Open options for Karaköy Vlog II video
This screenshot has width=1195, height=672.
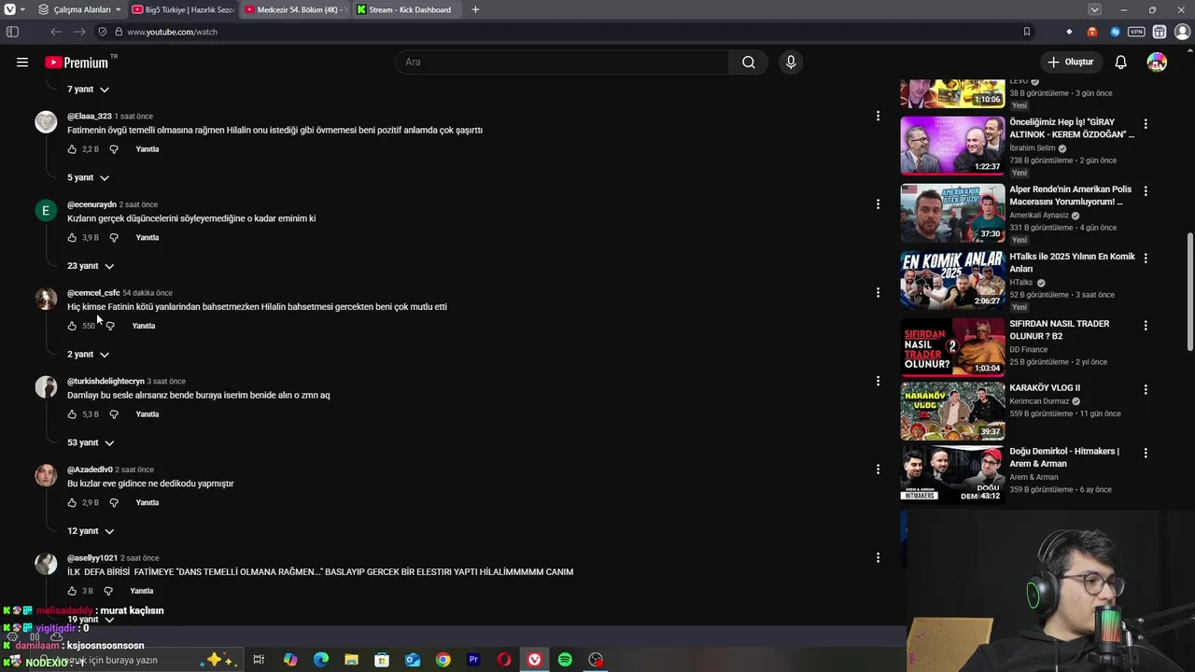coord(1146,392)
